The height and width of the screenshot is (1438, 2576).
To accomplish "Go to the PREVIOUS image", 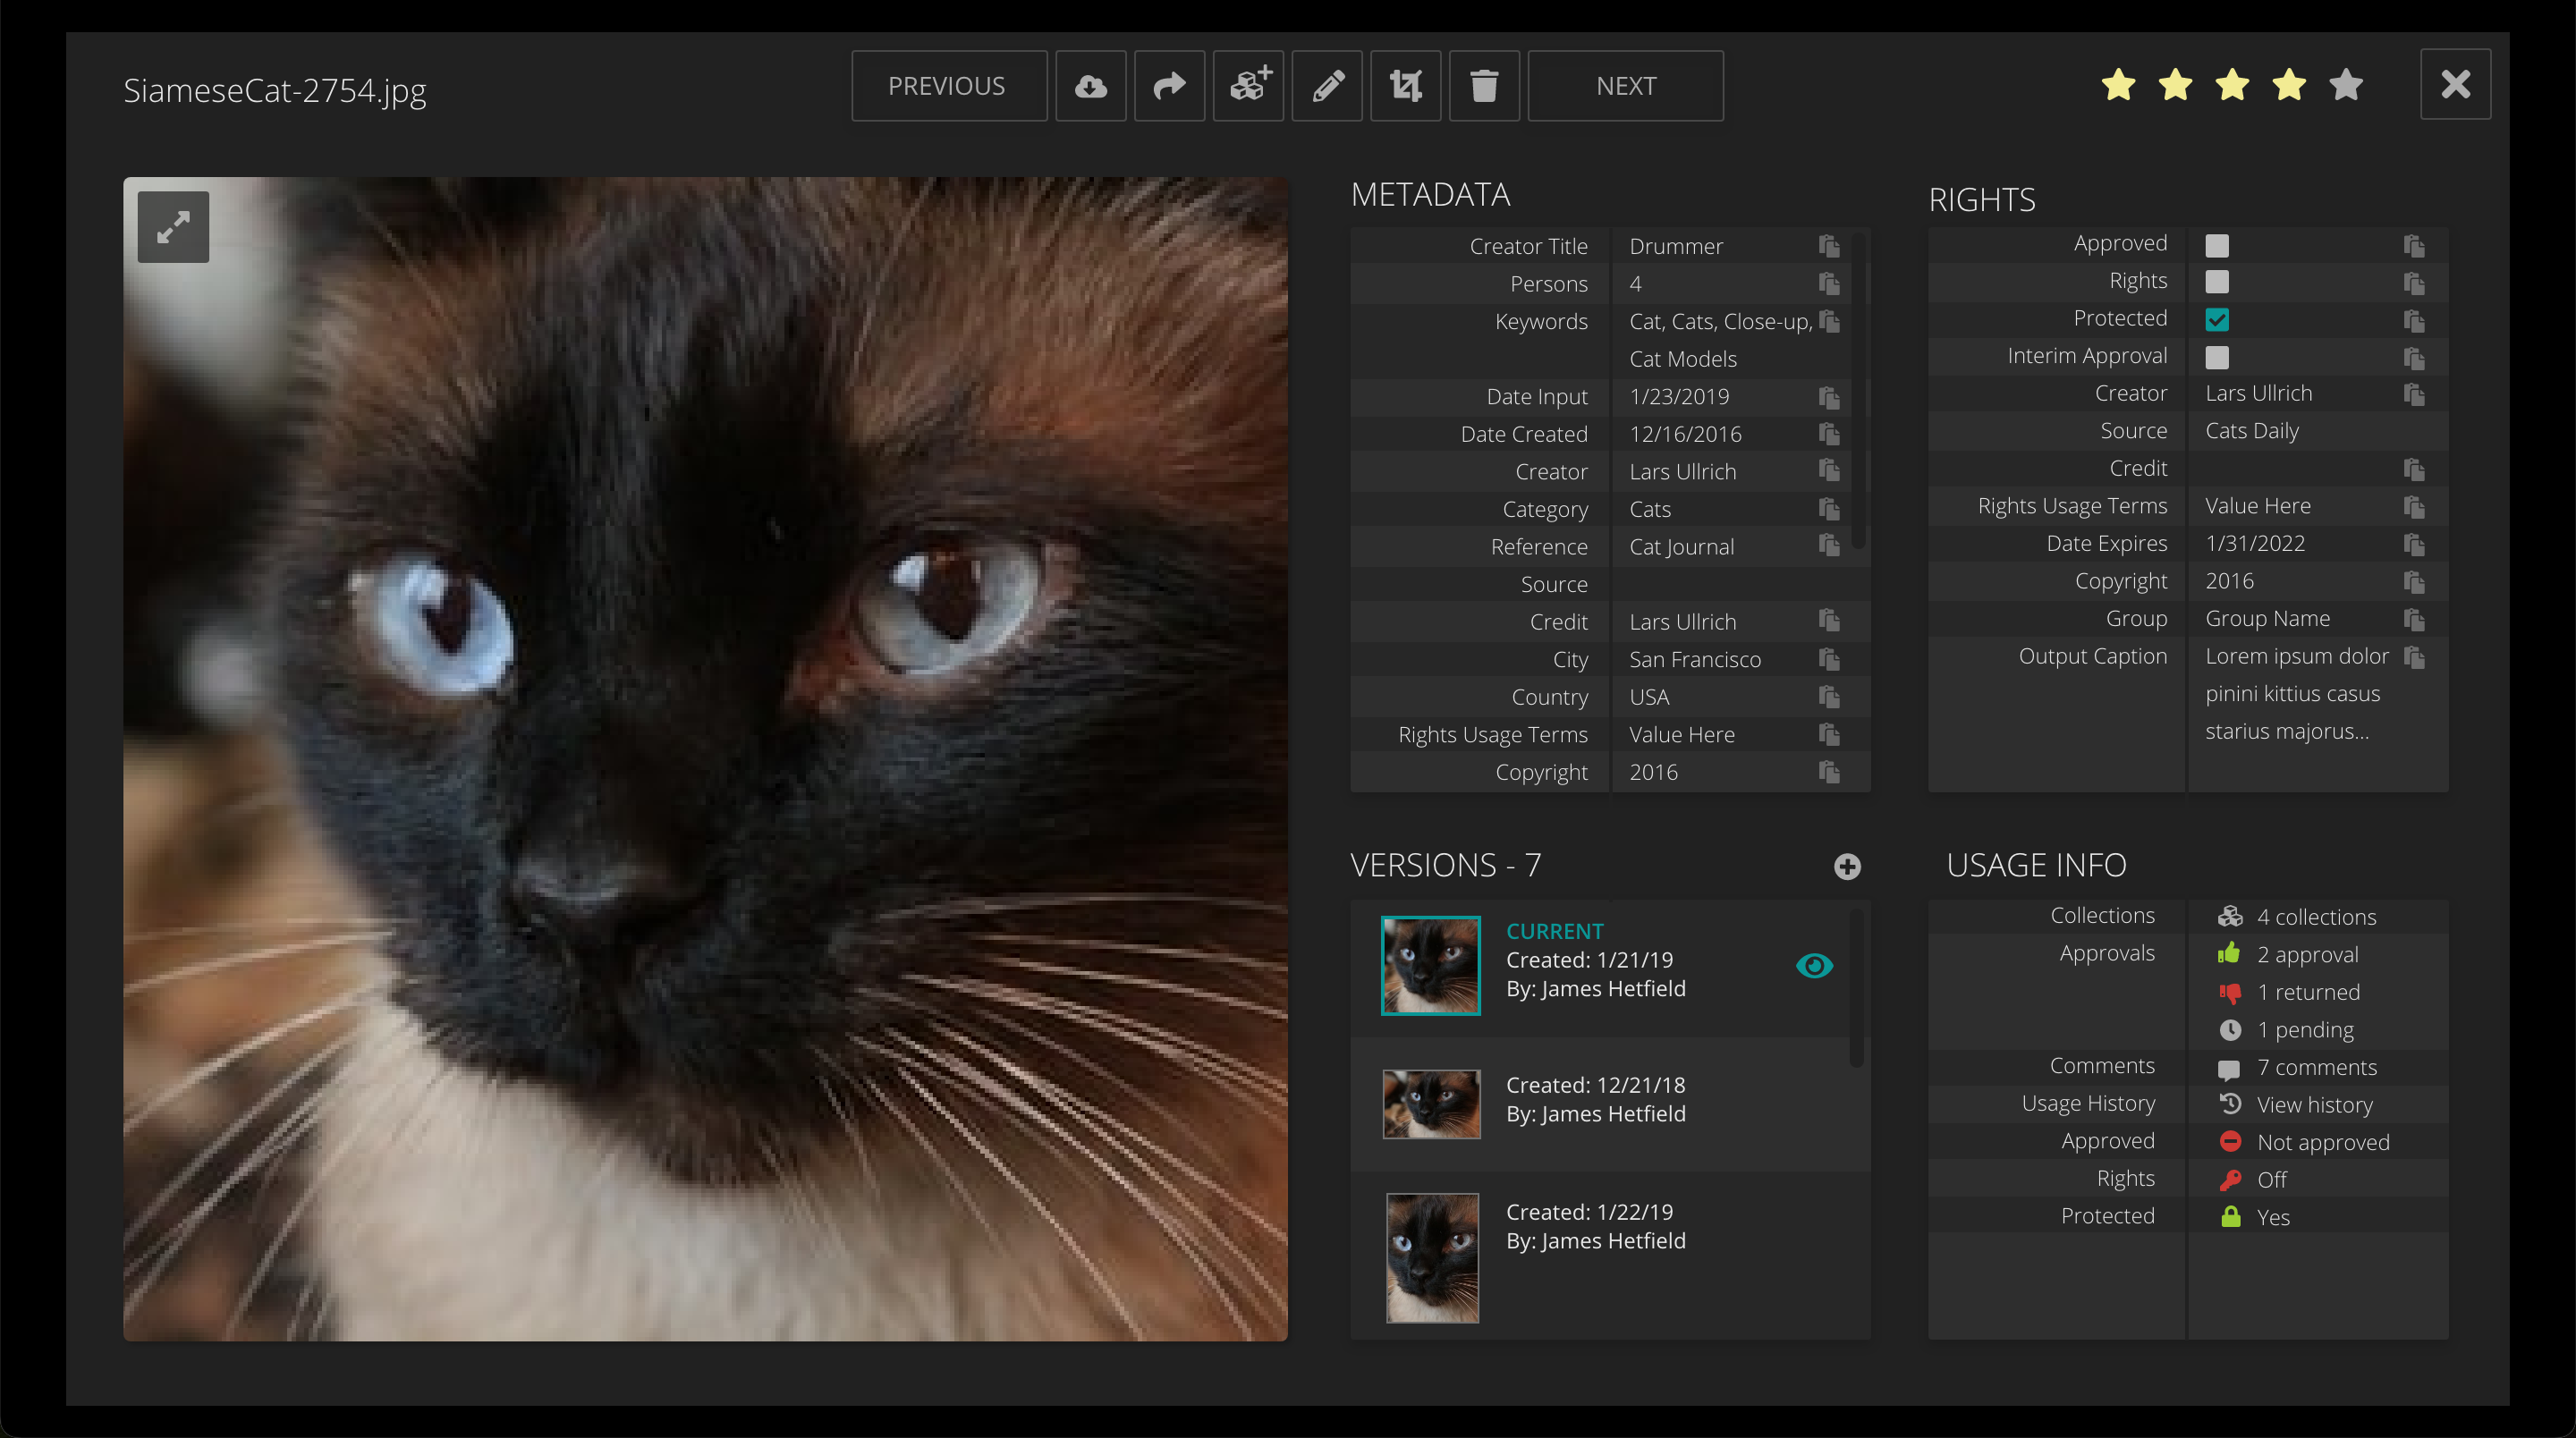I will tap(948, 86).
